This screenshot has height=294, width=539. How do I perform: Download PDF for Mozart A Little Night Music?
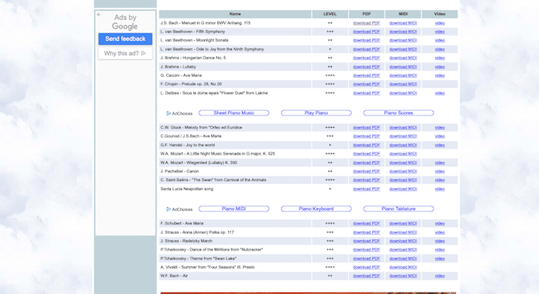click(367, 154)
